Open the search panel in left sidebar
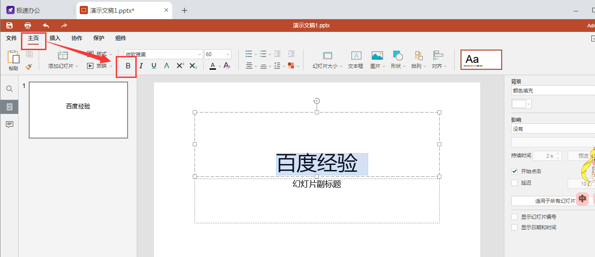Image resolution: width=595 pixels, height=257 pixels. click(9, 89)
